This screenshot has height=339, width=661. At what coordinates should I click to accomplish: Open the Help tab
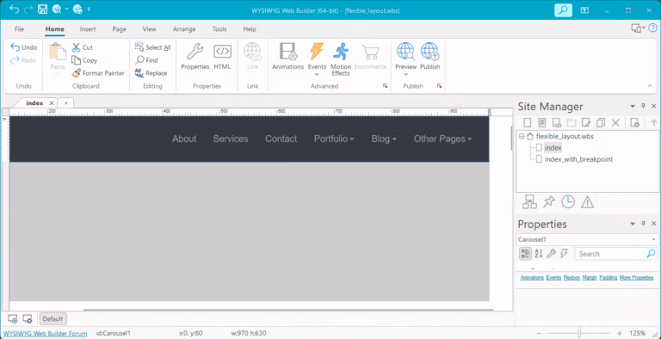(250, 29)
